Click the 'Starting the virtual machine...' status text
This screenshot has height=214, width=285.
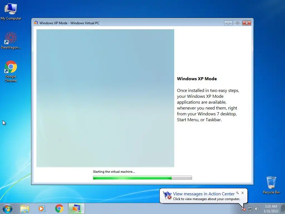point(114,172)
